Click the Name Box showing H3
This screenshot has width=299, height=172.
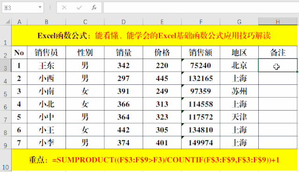(x=22, y=7)
